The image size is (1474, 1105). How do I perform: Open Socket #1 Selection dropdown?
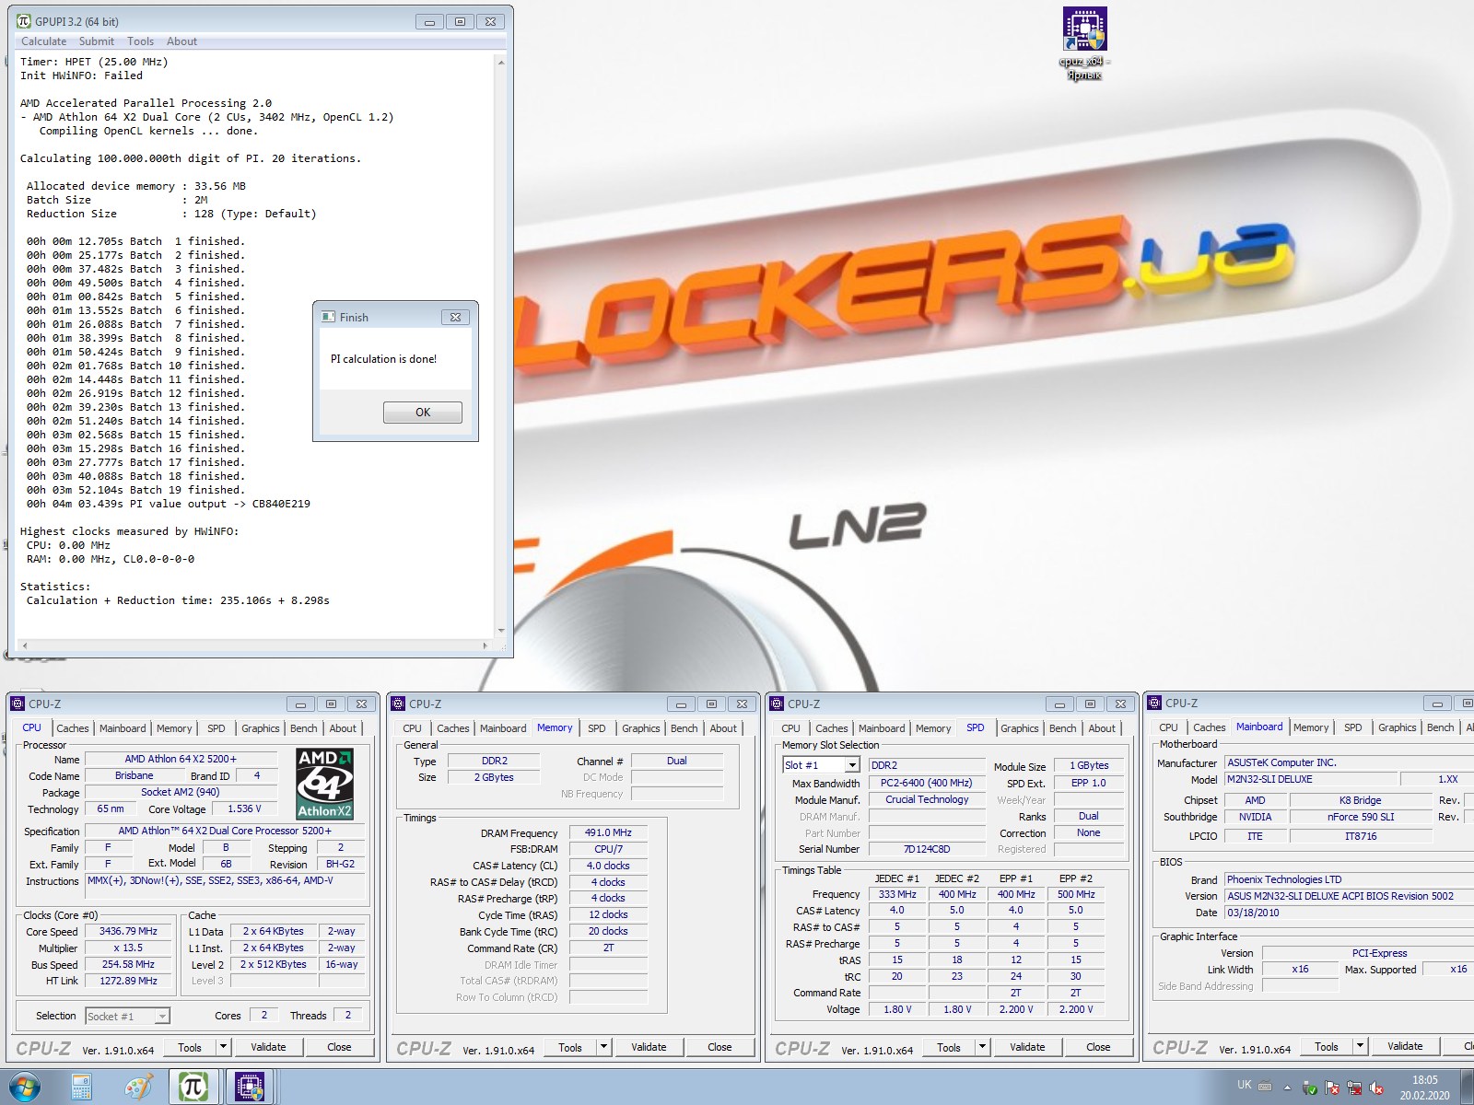click(x=128, y=1017)
